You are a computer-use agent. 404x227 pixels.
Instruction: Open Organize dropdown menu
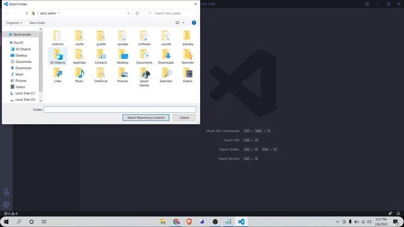(x=14, y=23)
